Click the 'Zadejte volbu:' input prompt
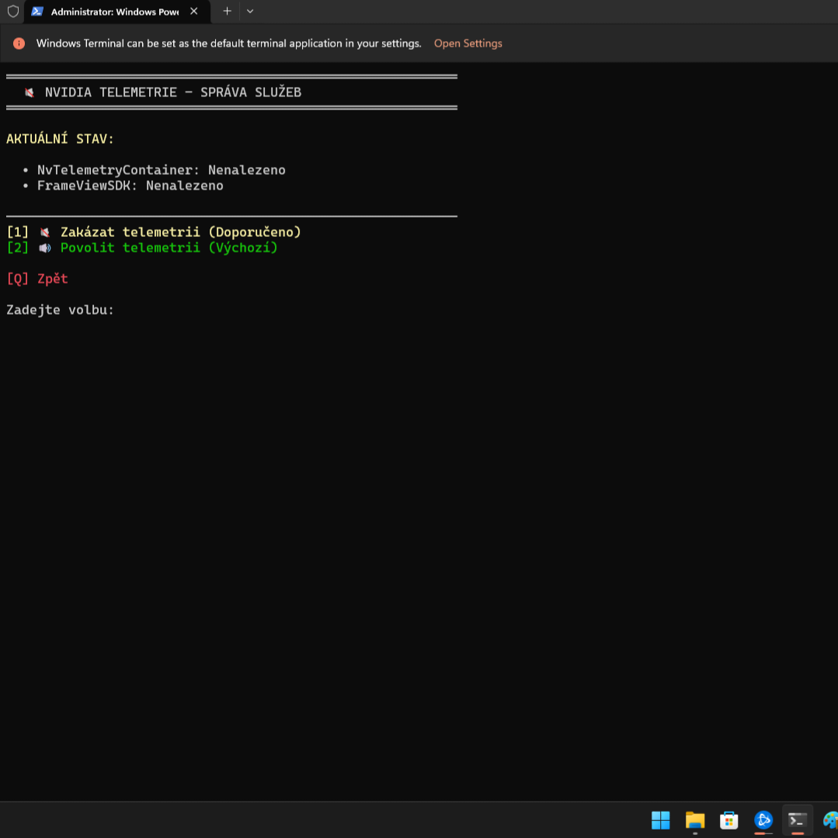 pos(61,310)
